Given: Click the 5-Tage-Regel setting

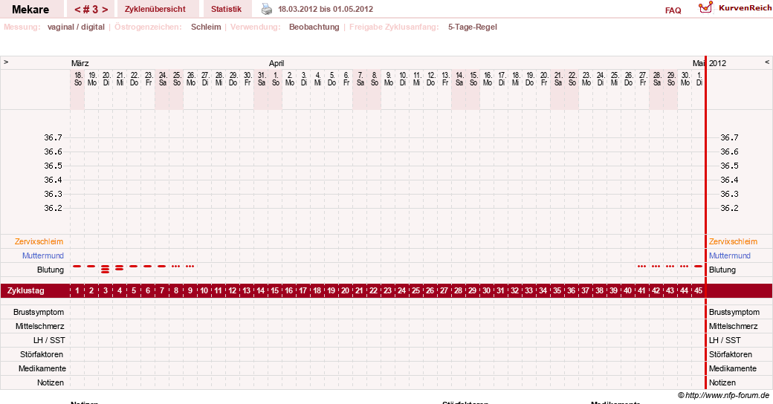Looking at the screenshot, I should (x=472, y=27).
